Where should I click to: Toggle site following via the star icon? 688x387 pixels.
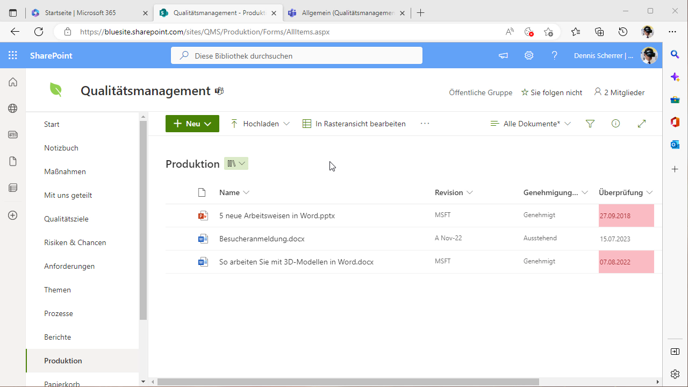(524, 92)
